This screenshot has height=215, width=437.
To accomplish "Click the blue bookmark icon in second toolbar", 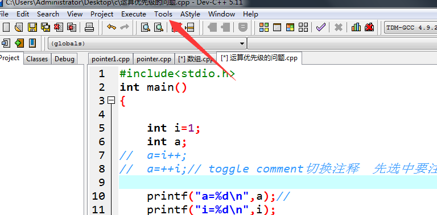I will [x=32, y=43].
